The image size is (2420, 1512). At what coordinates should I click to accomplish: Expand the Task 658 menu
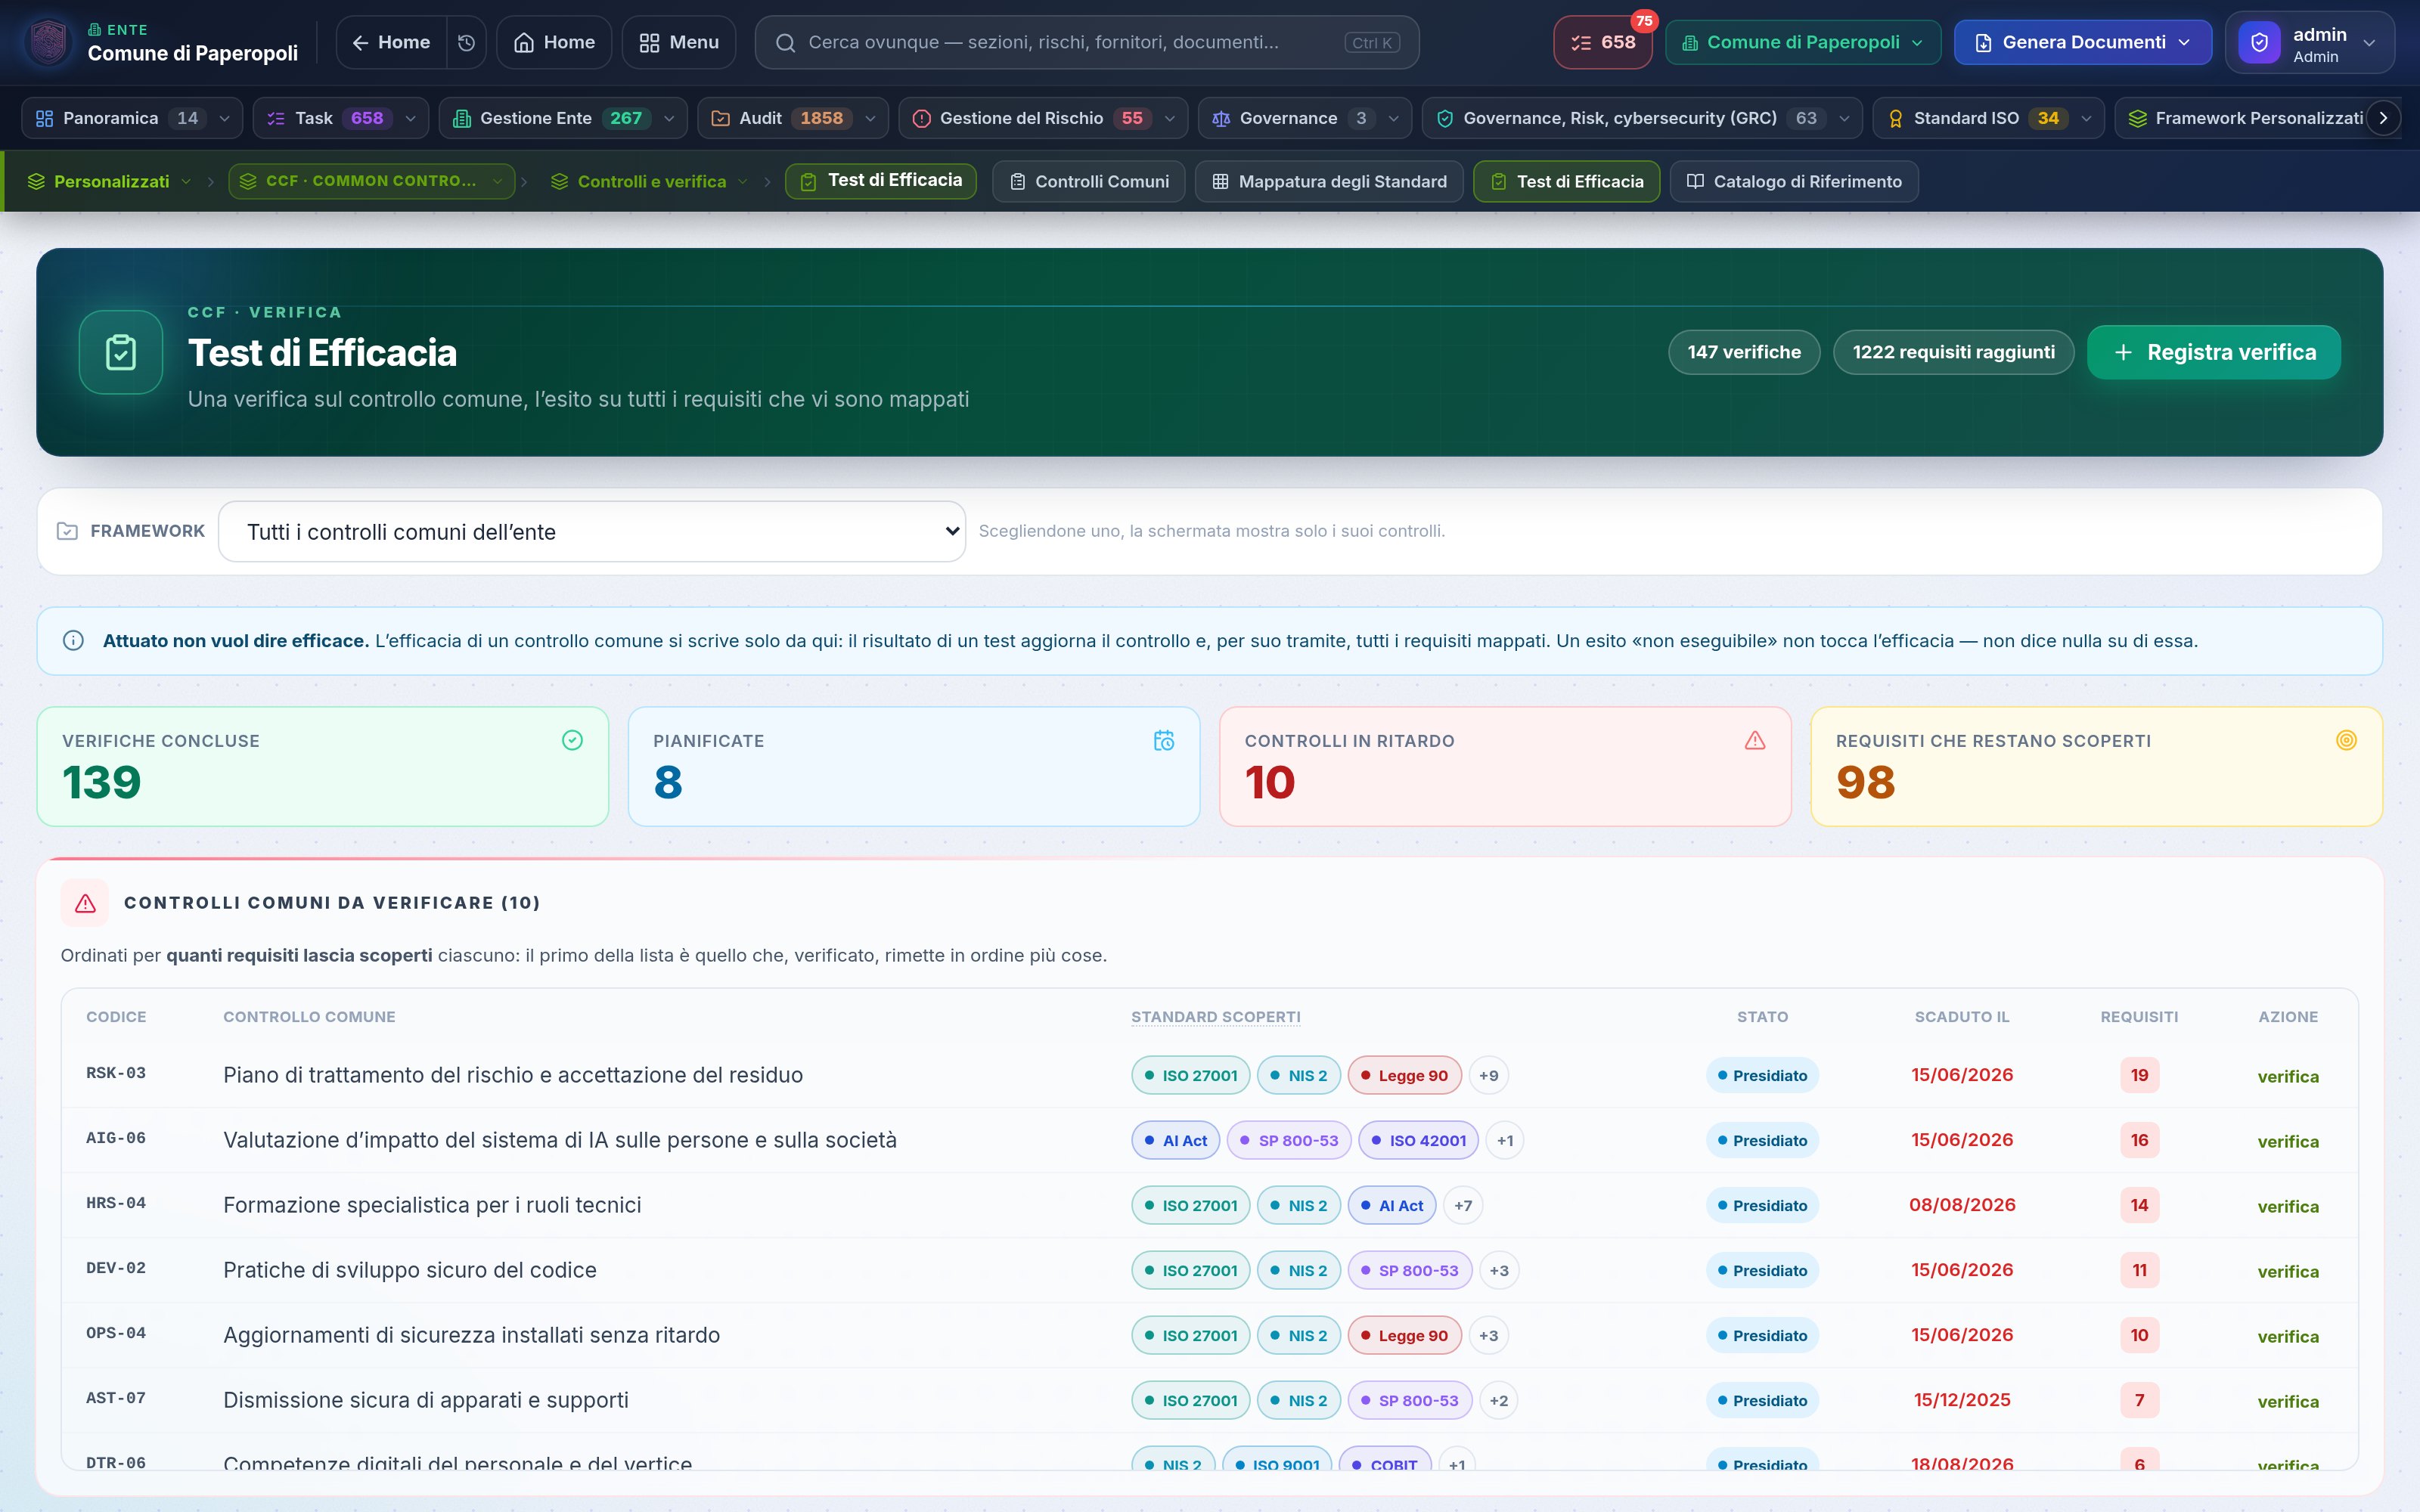click(341, 118)
